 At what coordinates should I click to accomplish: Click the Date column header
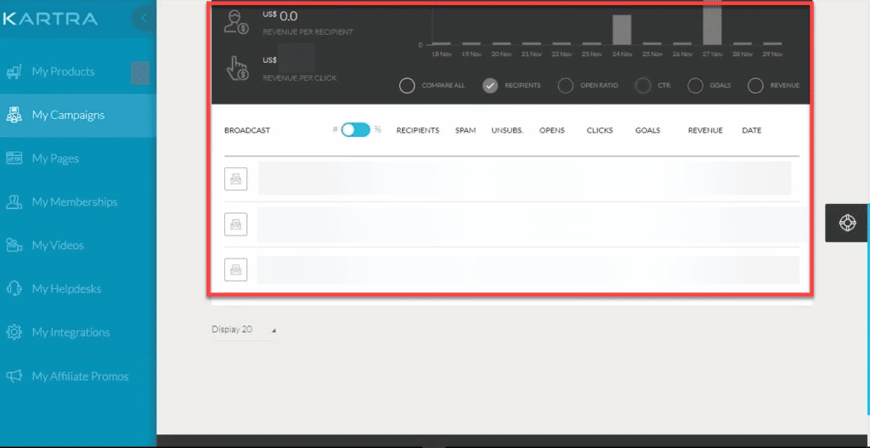[752, 130]
